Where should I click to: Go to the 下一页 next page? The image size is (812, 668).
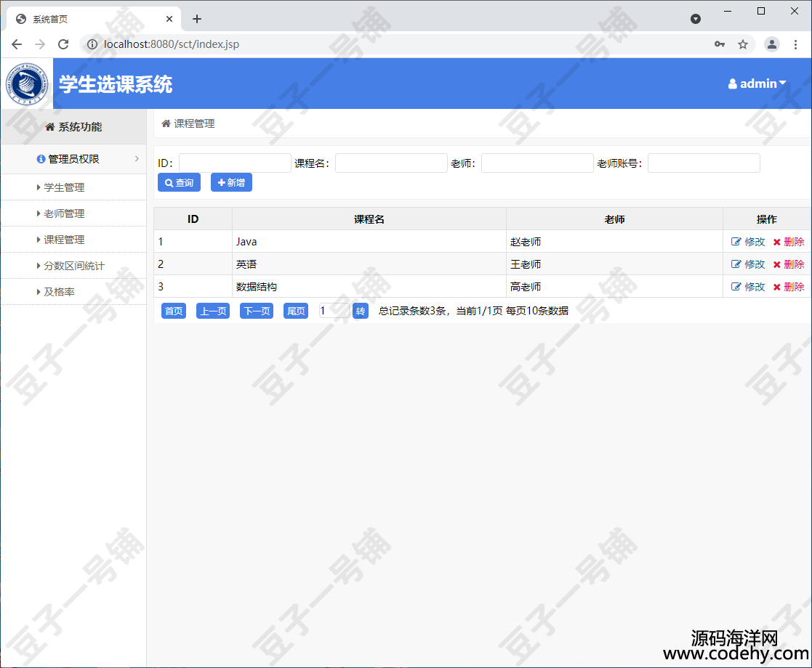pos(257,311)
